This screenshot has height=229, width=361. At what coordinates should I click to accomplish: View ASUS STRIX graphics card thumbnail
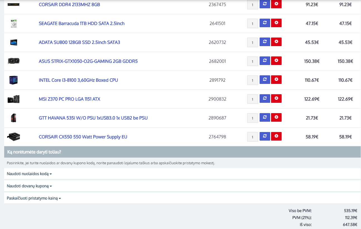tap(14, 61)
